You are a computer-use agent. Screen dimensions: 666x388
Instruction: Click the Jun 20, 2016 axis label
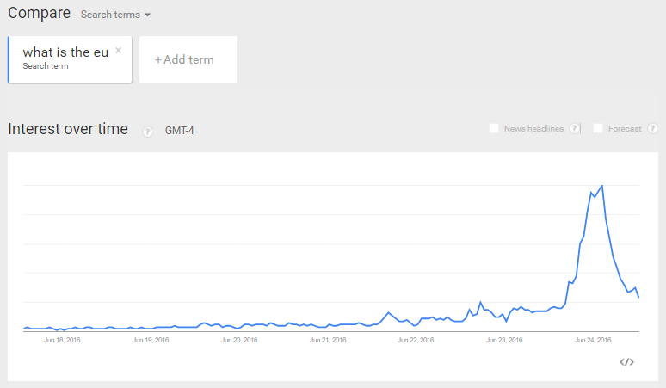pos(239,340)
